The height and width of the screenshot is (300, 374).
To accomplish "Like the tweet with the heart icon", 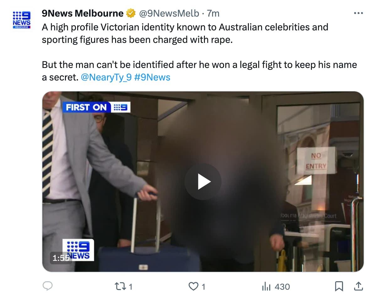I will (x=194, y=286).
